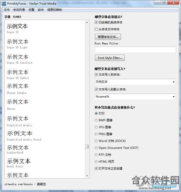Screen dimensions: 181x192
Task: Select the Small Fonts font entry
Action: coord(18,163)
